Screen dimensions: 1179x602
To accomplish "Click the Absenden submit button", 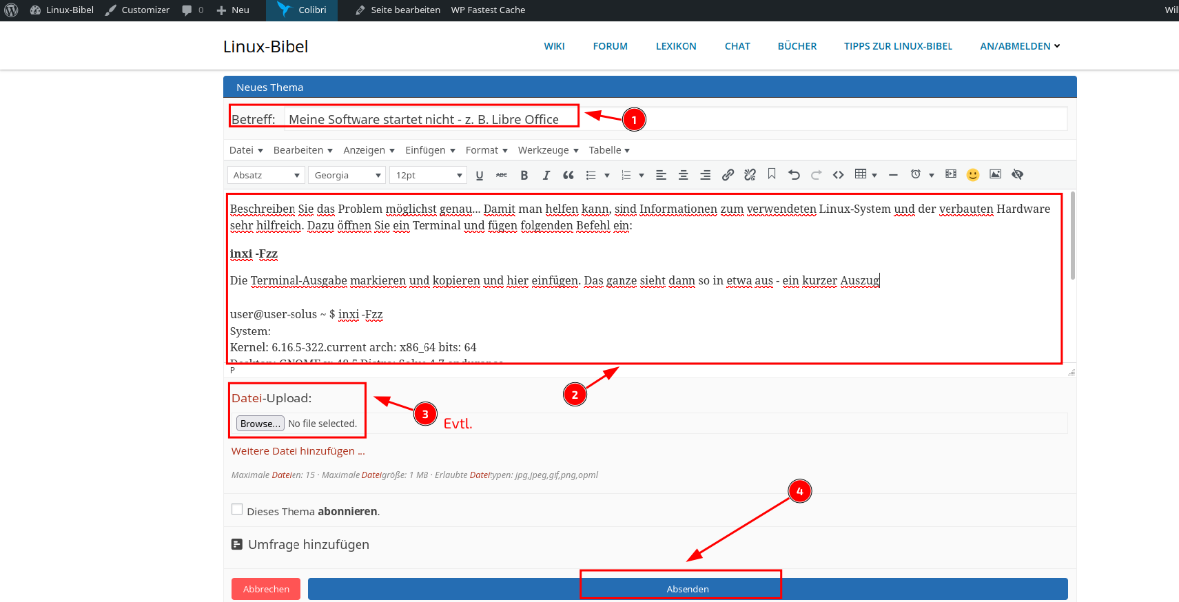I will click(x=687, y=589).
